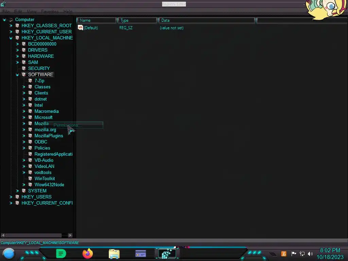This screenshot has width=348, height=261.
Task: Expand the HKEY_USERS arrow
Action: pyautogui.click(x=11, y=197)
